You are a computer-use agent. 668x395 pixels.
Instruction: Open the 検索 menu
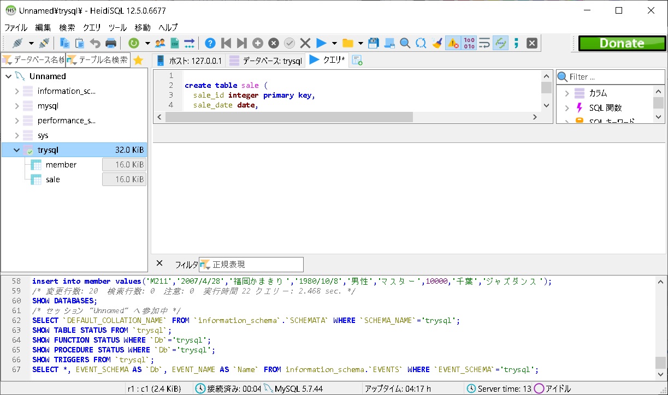point(67,27)
